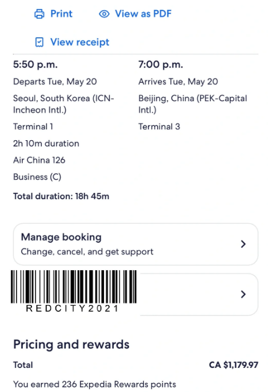Open the Print link

click(x=61, y=14)
